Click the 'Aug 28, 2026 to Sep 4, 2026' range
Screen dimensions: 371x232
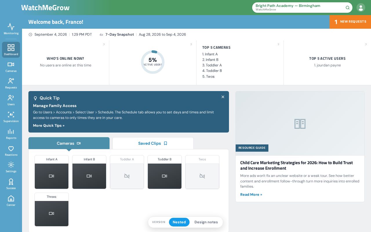[x=162, y=35]
